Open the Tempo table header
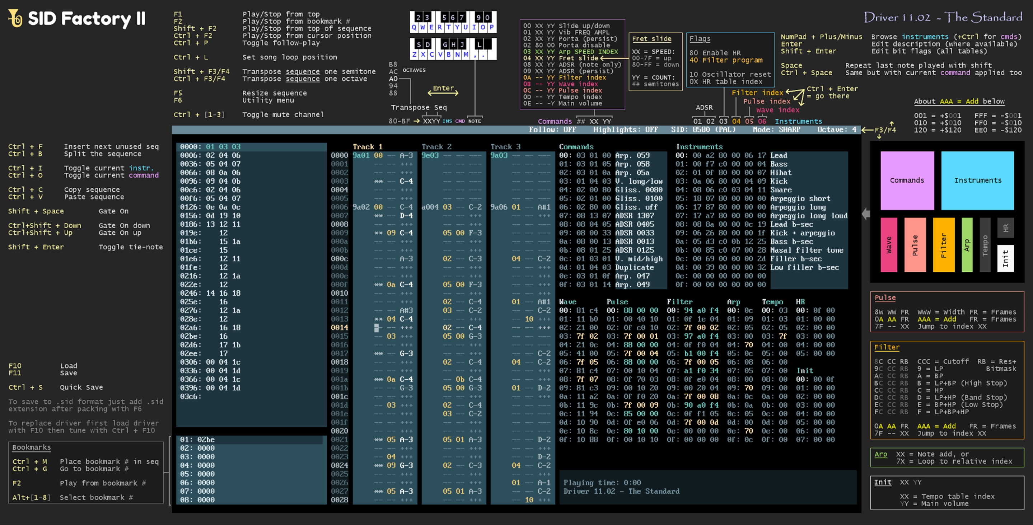The width and height of the screenshot is (1033, 525). click(772, 301)
